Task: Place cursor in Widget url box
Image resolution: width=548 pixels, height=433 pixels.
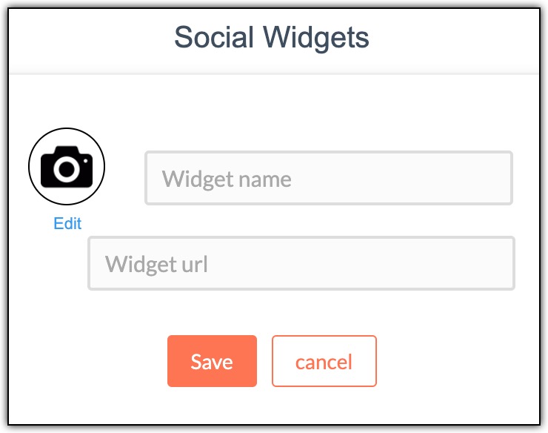Action: [301, 263]
